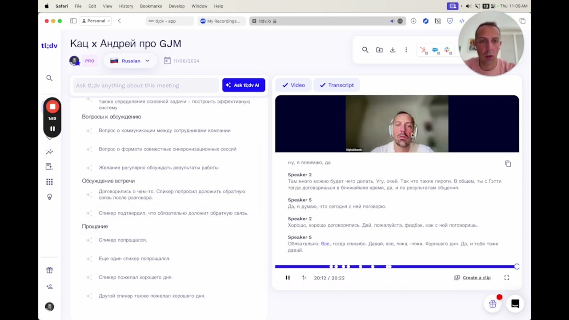Viewport: 569px width, 320px height.
Task: Open search in tl;dv left sidebar
Action: 49,78
